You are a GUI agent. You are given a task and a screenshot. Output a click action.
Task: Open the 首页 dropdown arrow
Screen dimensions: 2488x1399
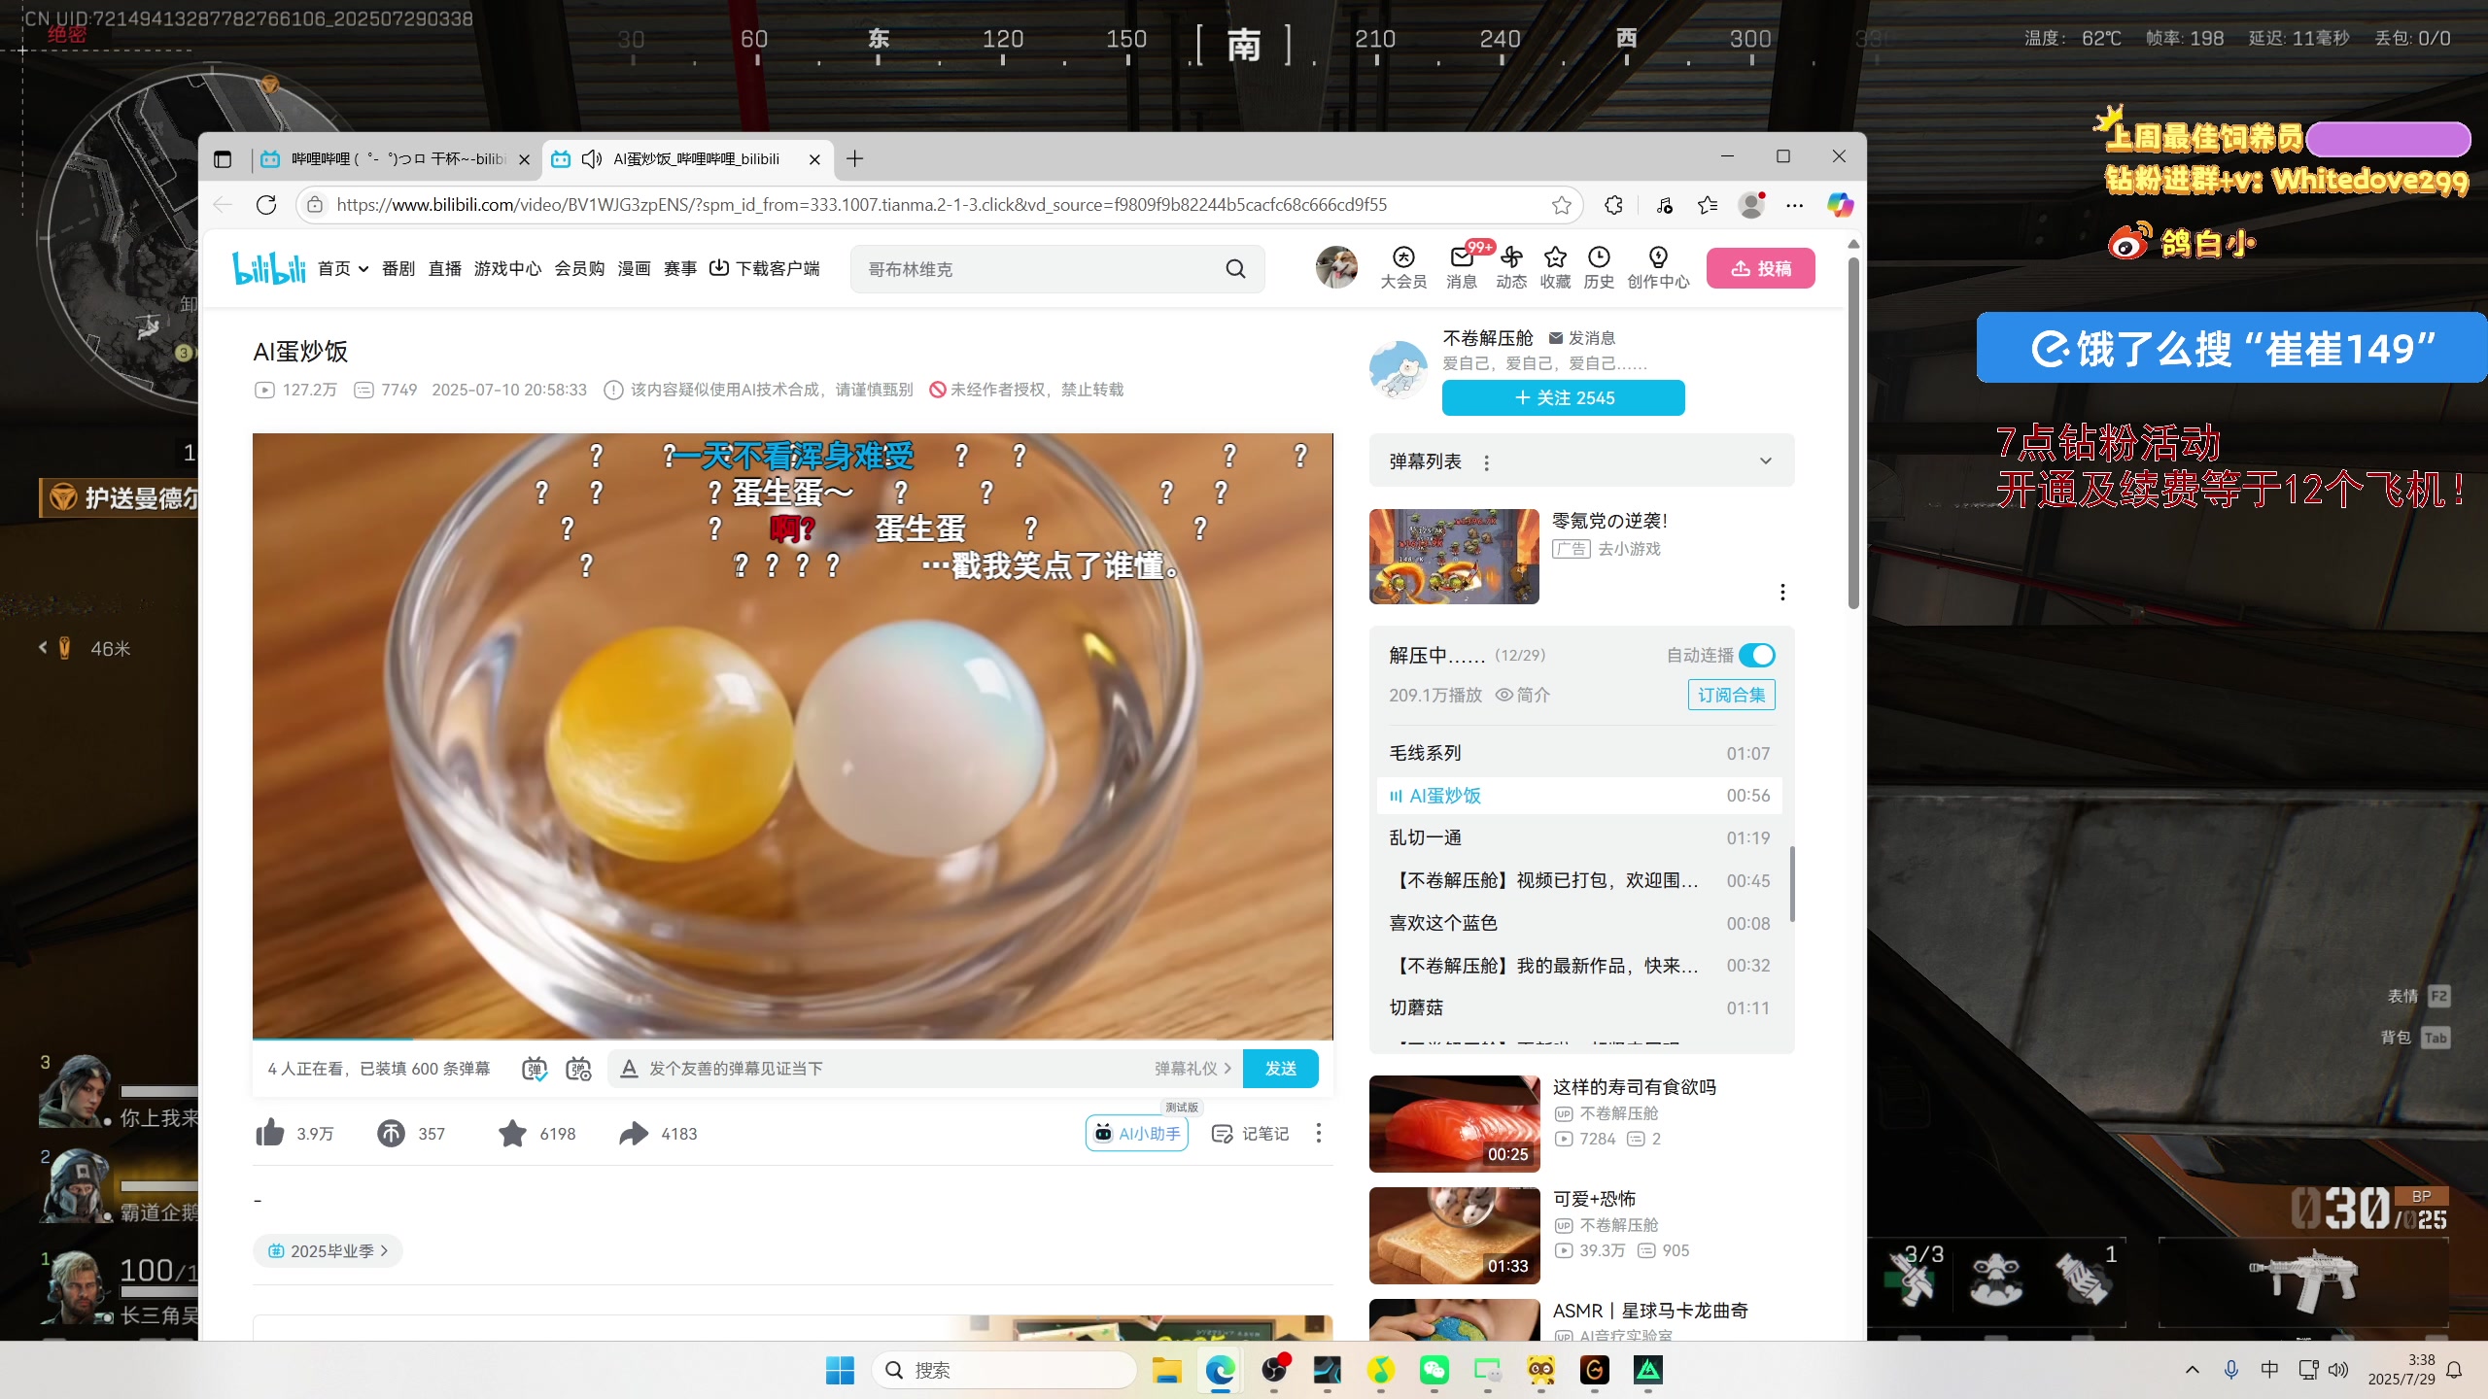(363, 269)
